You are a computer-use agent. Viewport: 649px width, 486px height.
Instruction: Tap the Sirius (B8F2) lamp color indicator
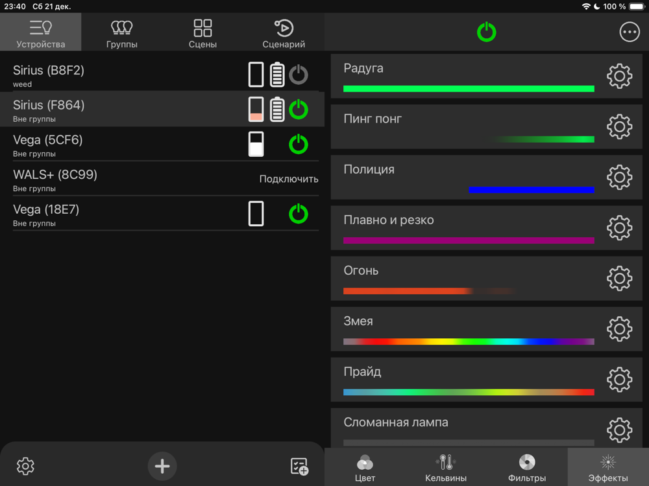[256, 75]
